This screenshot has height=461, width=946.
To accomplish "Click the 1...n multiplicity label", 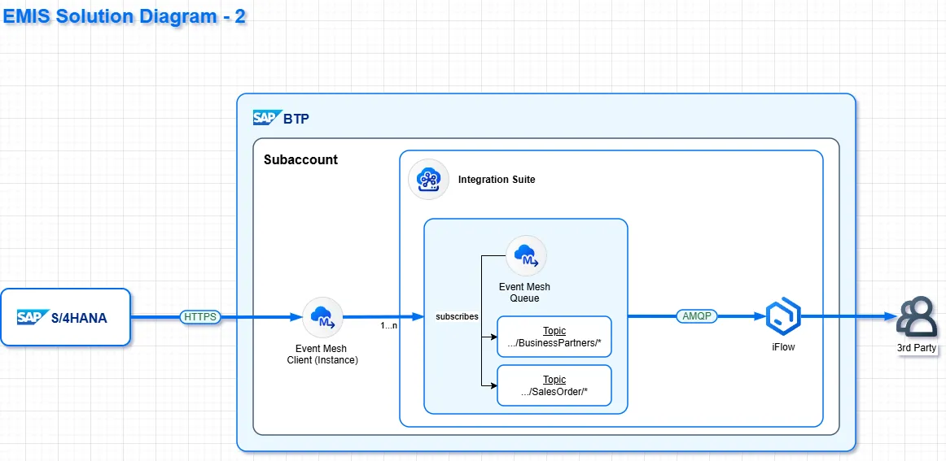I will coord(388,325).
